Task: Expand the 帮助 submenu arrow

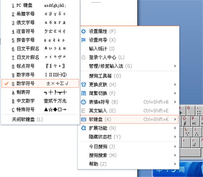Action: (175, 164)
